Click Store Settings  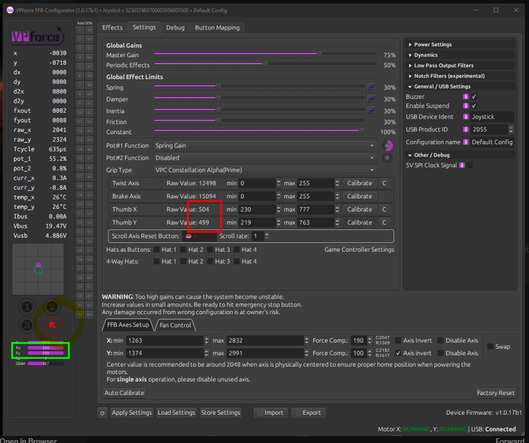point(221,413)
